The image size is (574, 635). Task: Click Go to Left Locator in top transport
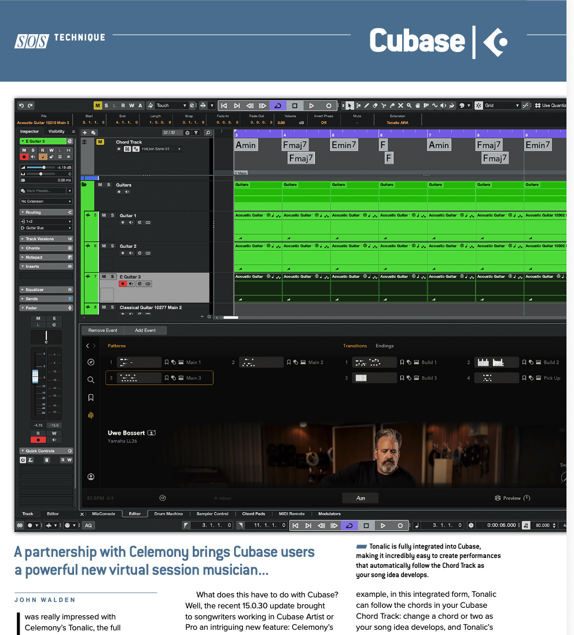point(224,106)
